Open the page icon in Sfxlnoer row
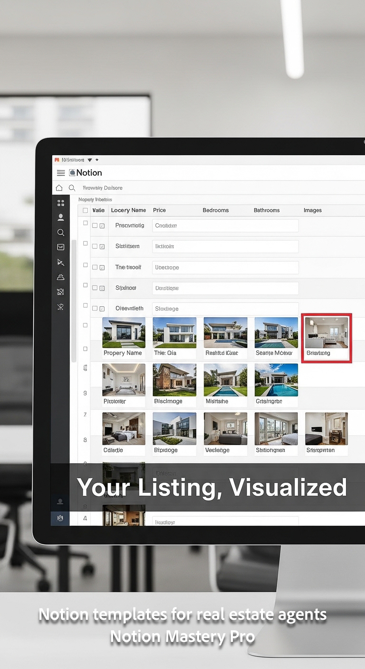The image size is (365, 669). [x=102, y=288]
